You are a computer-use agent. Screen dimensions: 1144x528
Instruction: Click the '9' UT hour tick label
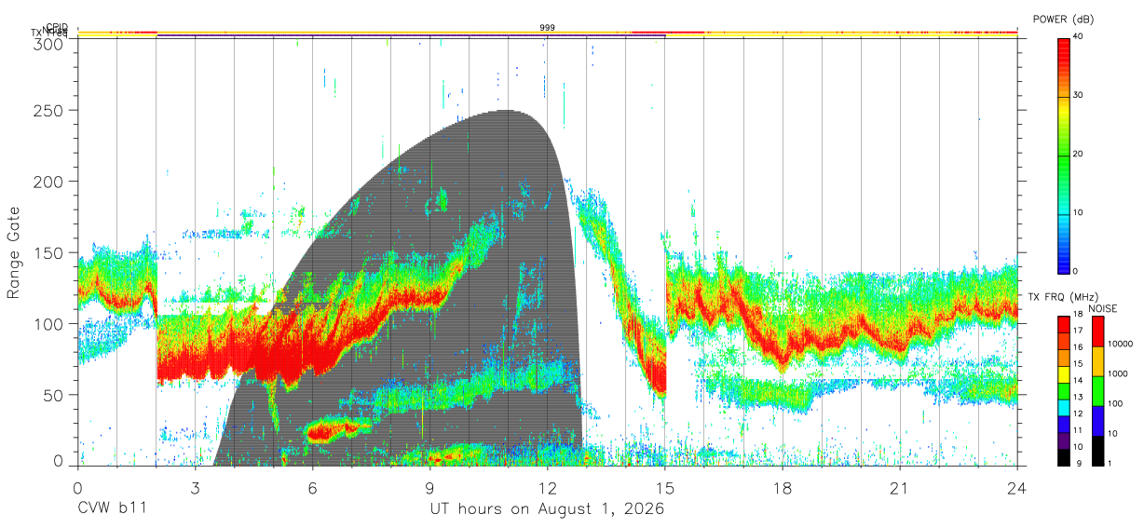click(429, 487)
